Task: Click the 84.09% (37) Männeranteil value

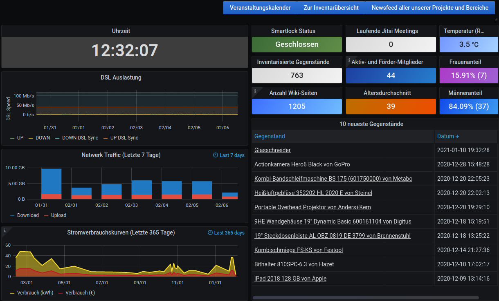Action: 469,106
